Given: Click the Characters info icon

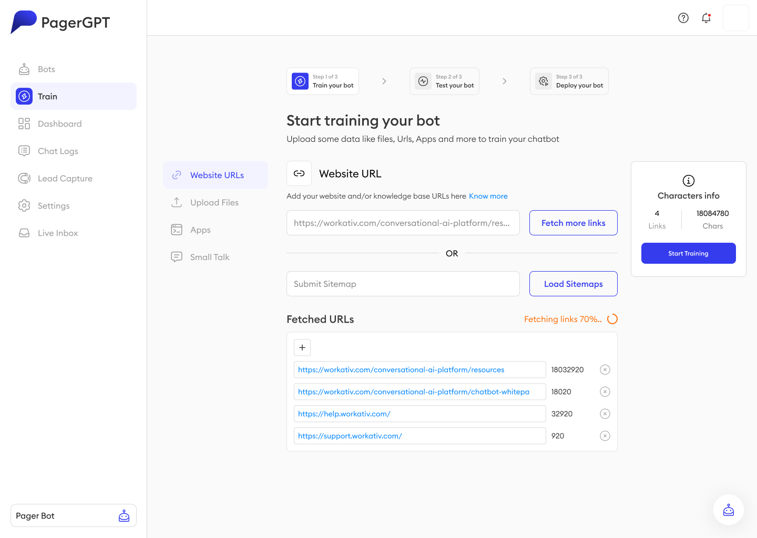Looking at the screenshot, I should [x=689, y=181].
